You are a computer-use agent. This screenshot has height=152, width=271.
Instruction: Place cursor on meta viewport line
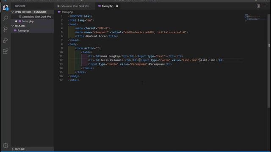[131, 32]
